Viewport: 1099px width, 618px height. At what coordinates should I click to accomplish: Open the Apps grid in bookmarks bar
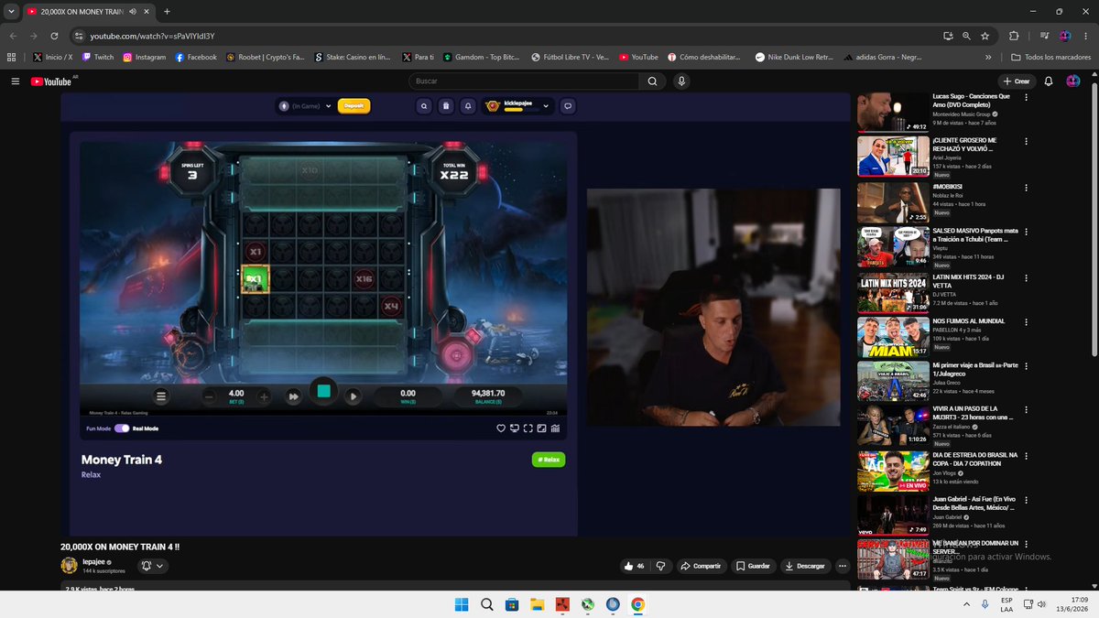click(x=12, y=57)
